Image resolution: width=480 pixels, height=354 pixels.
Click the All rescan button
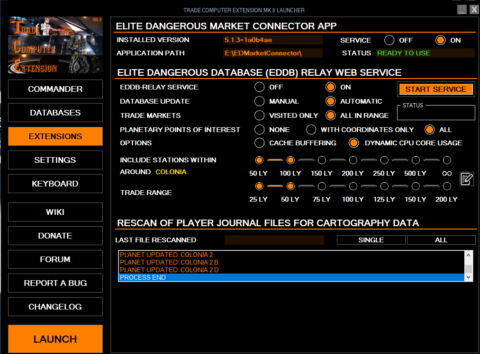point(441,240)
